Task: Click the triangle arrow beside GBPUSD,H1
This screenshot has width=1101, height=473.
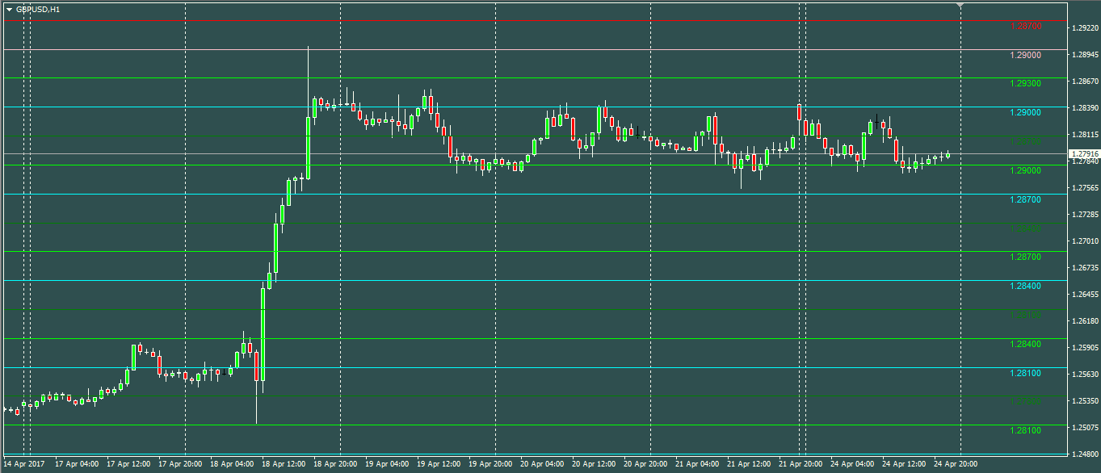Action: tap(10, 10)
